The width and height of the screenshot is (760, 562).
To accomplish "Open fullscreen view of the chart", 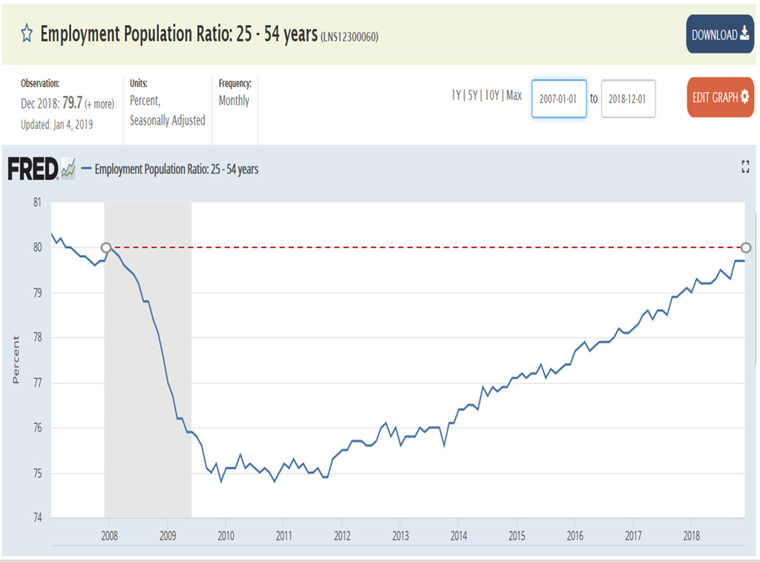I will click(745, 168).
